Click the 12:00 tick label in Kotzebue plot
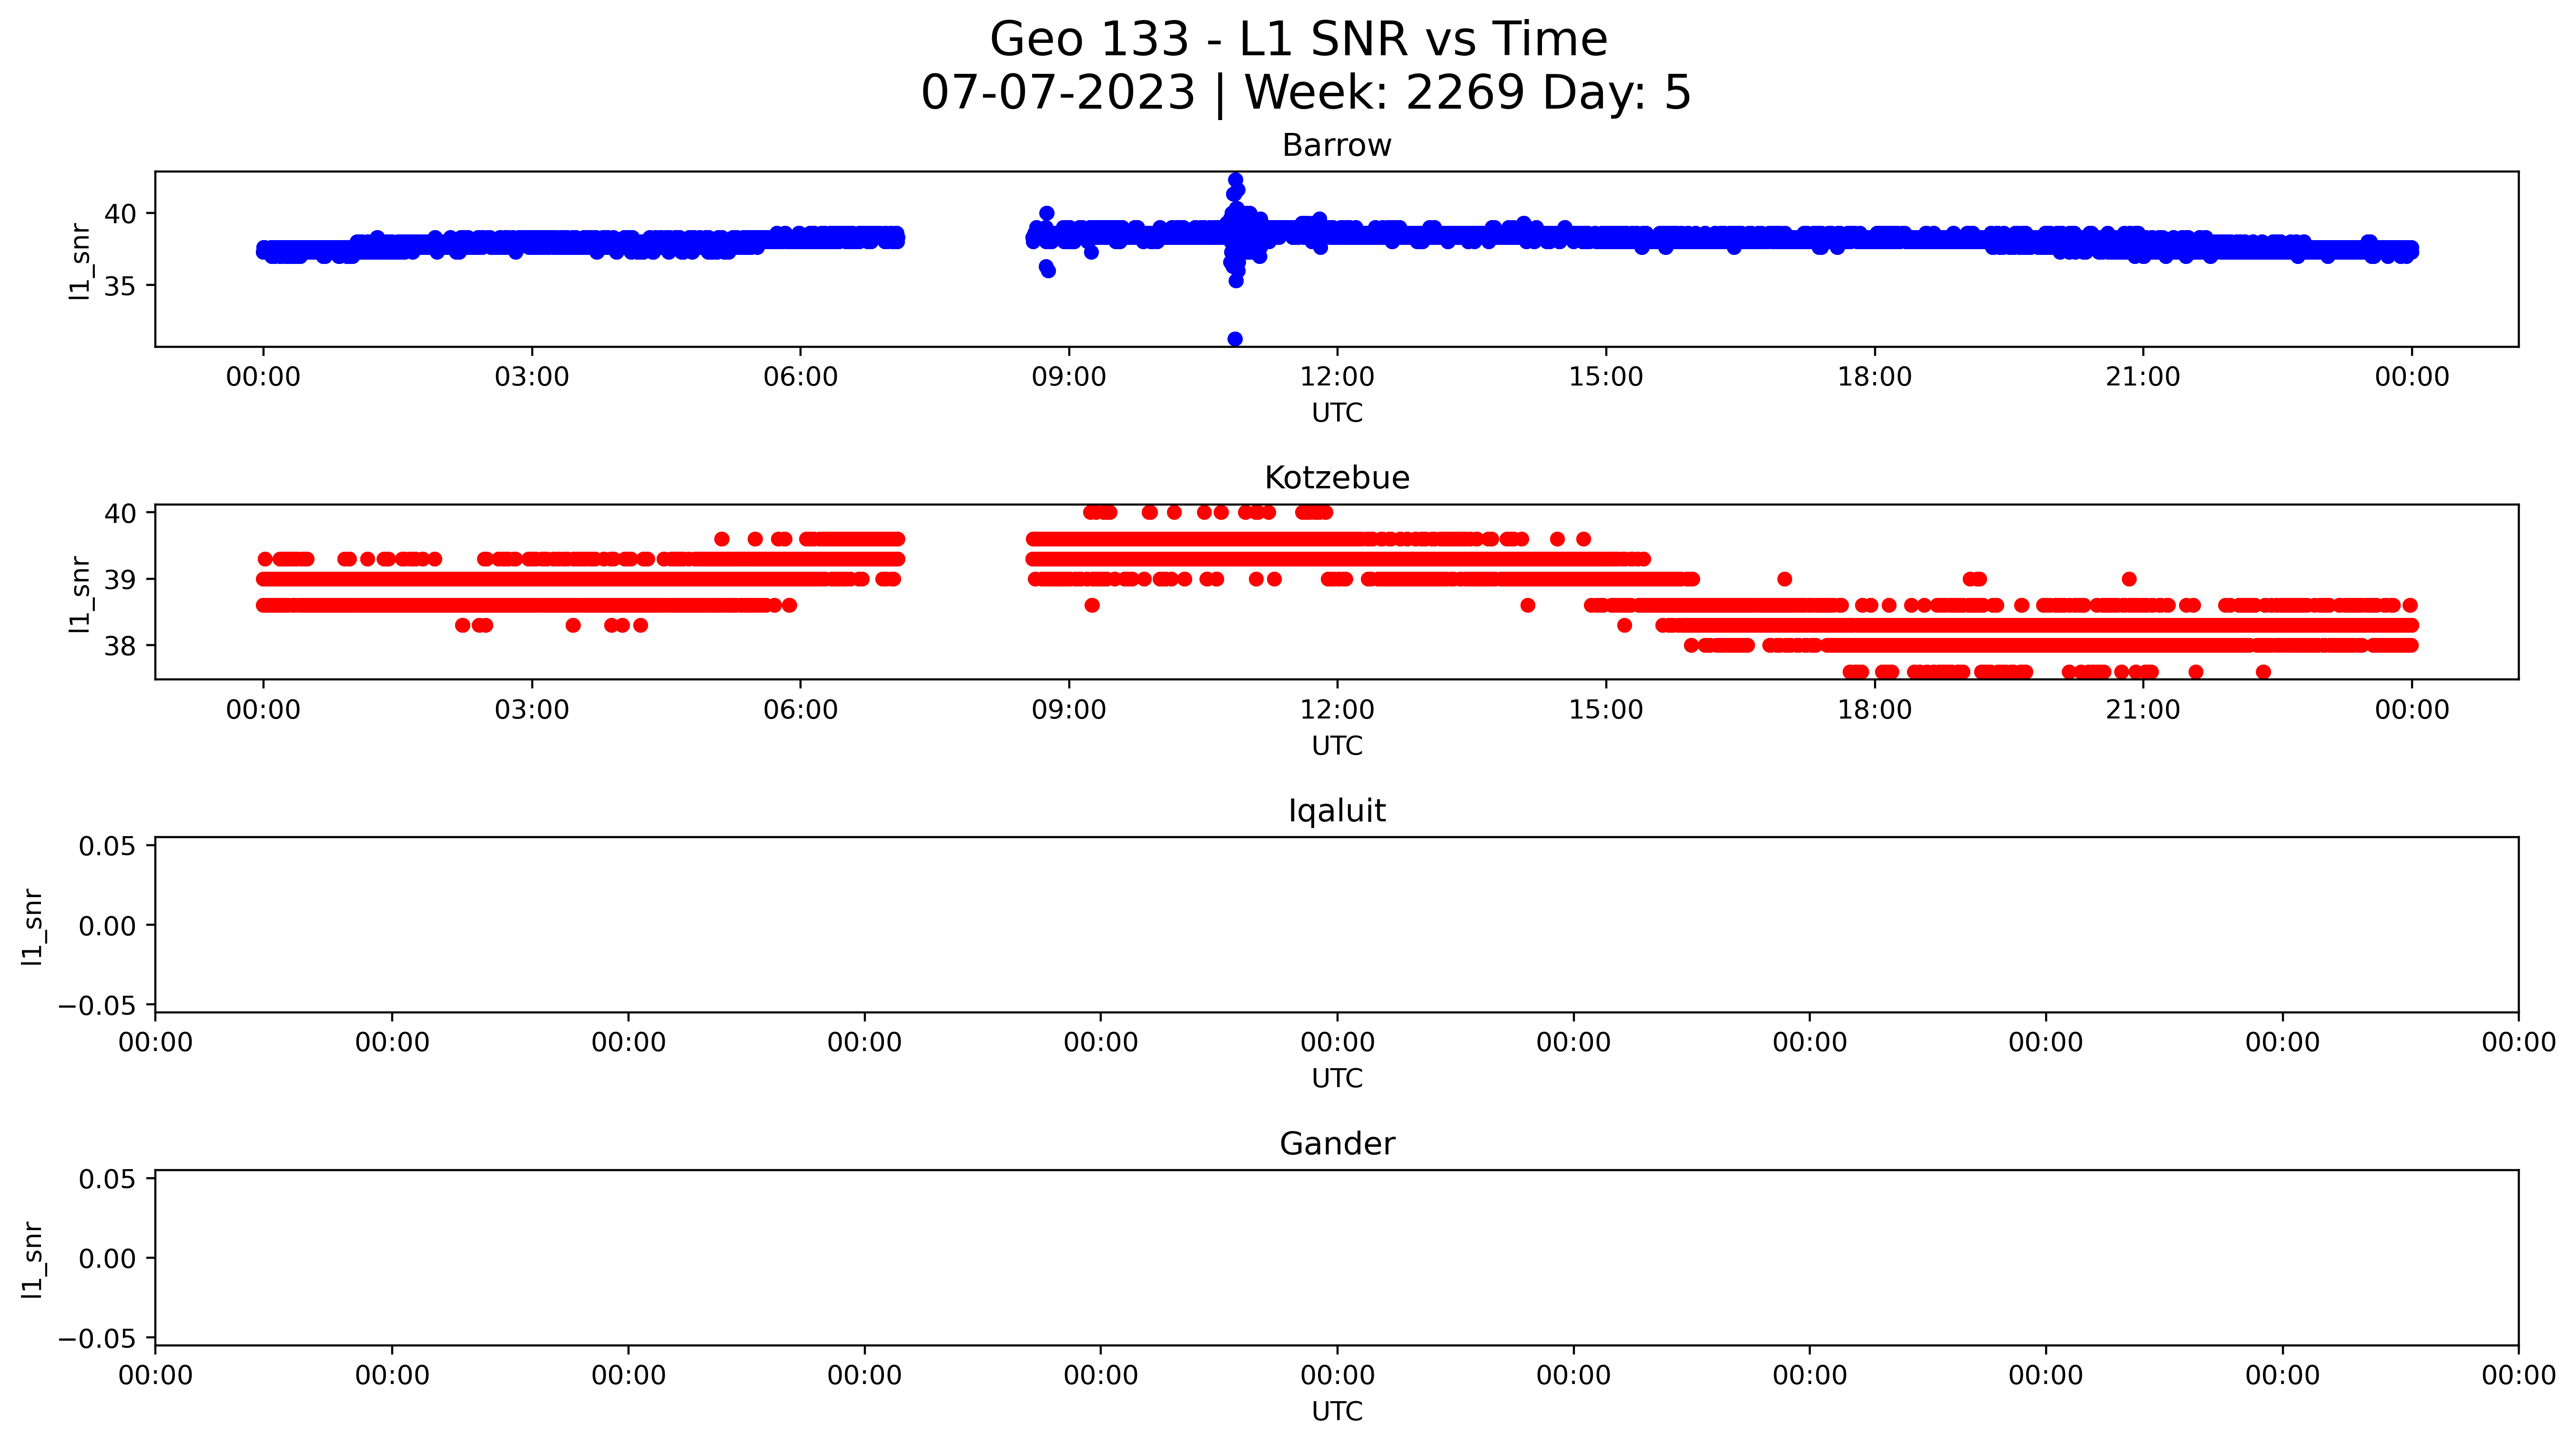This screenshot has height=1445, width=2576. pos(1337,710)
